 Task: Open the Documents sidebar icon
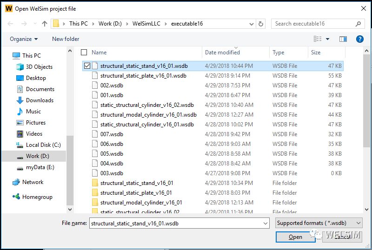(20, 89)
